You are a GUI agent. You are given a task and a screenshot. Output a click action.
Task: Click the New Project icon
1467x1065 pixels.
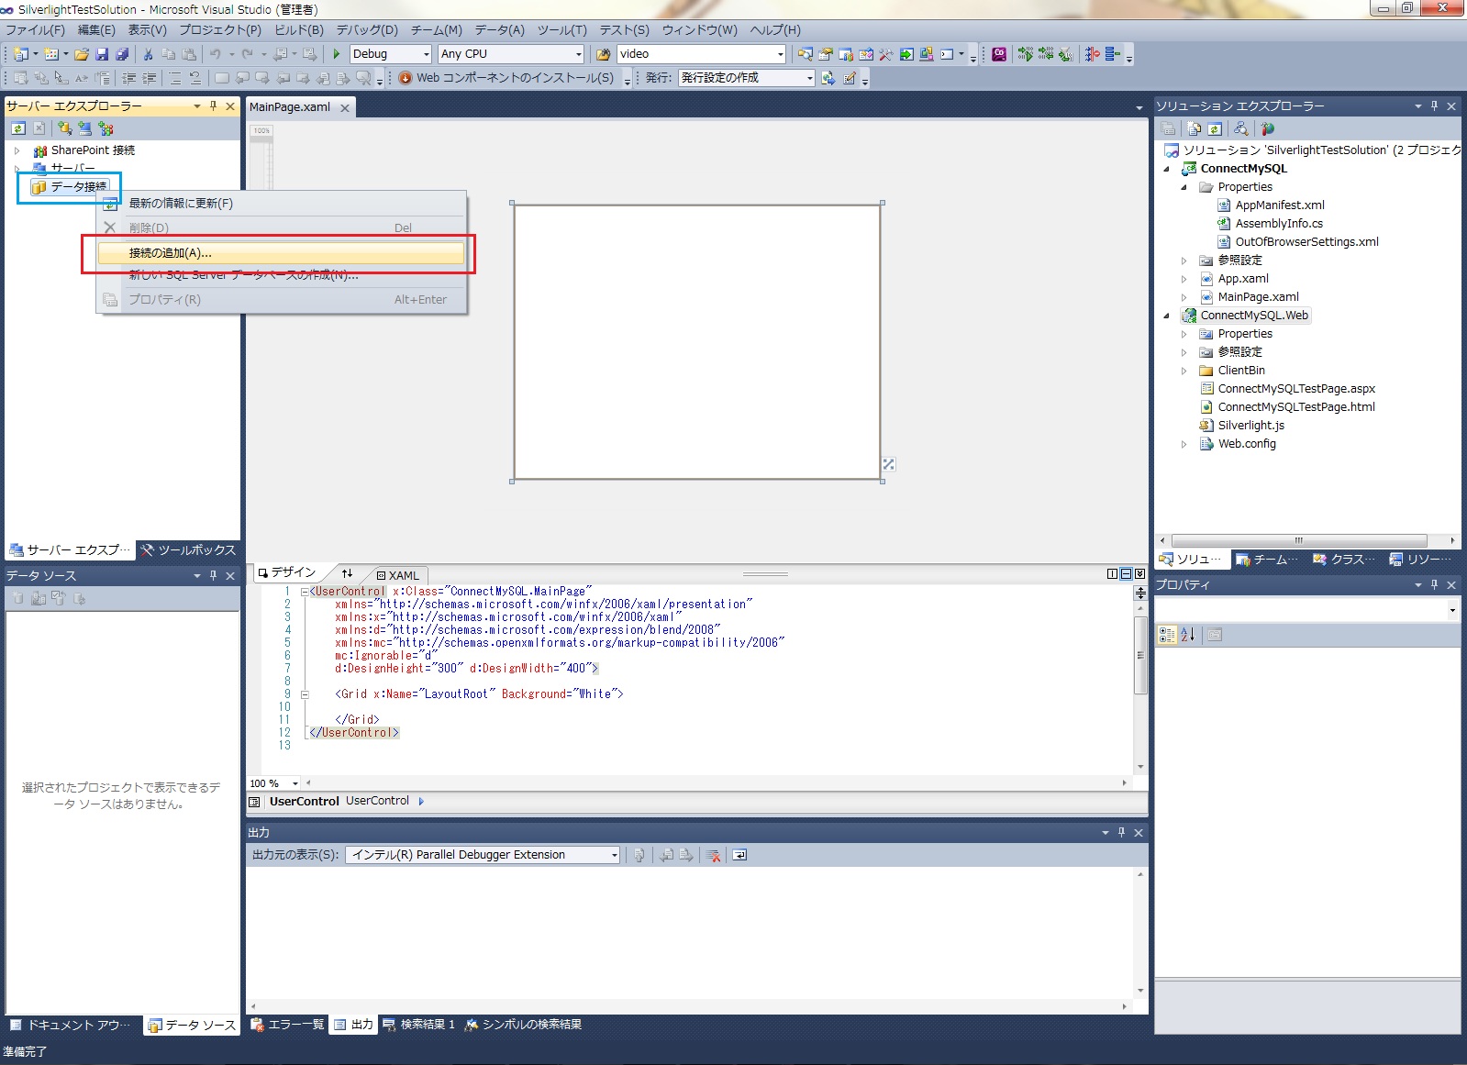(x=21, y=54)
